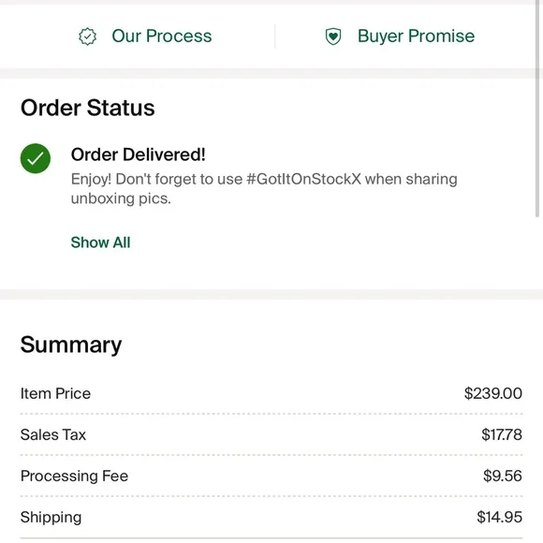Select the #GotItOnStockX hashtag text
This screenshot has height=543, width=543.
click(303, 179)
